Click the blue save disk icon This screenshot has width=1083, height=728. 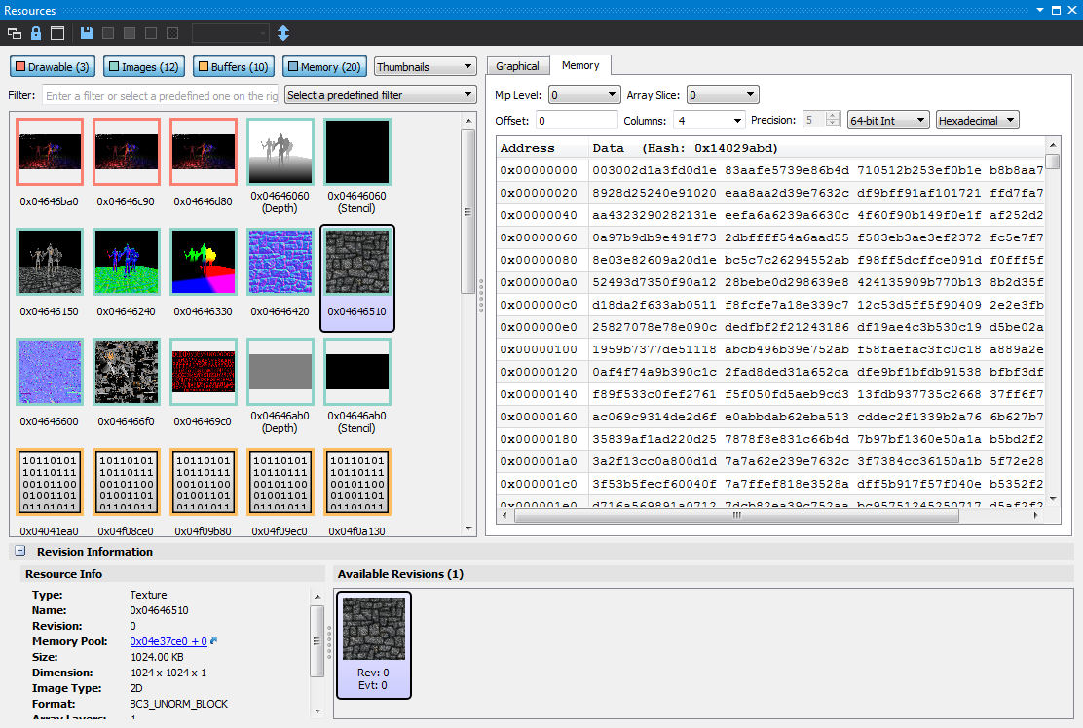(87, 33)
